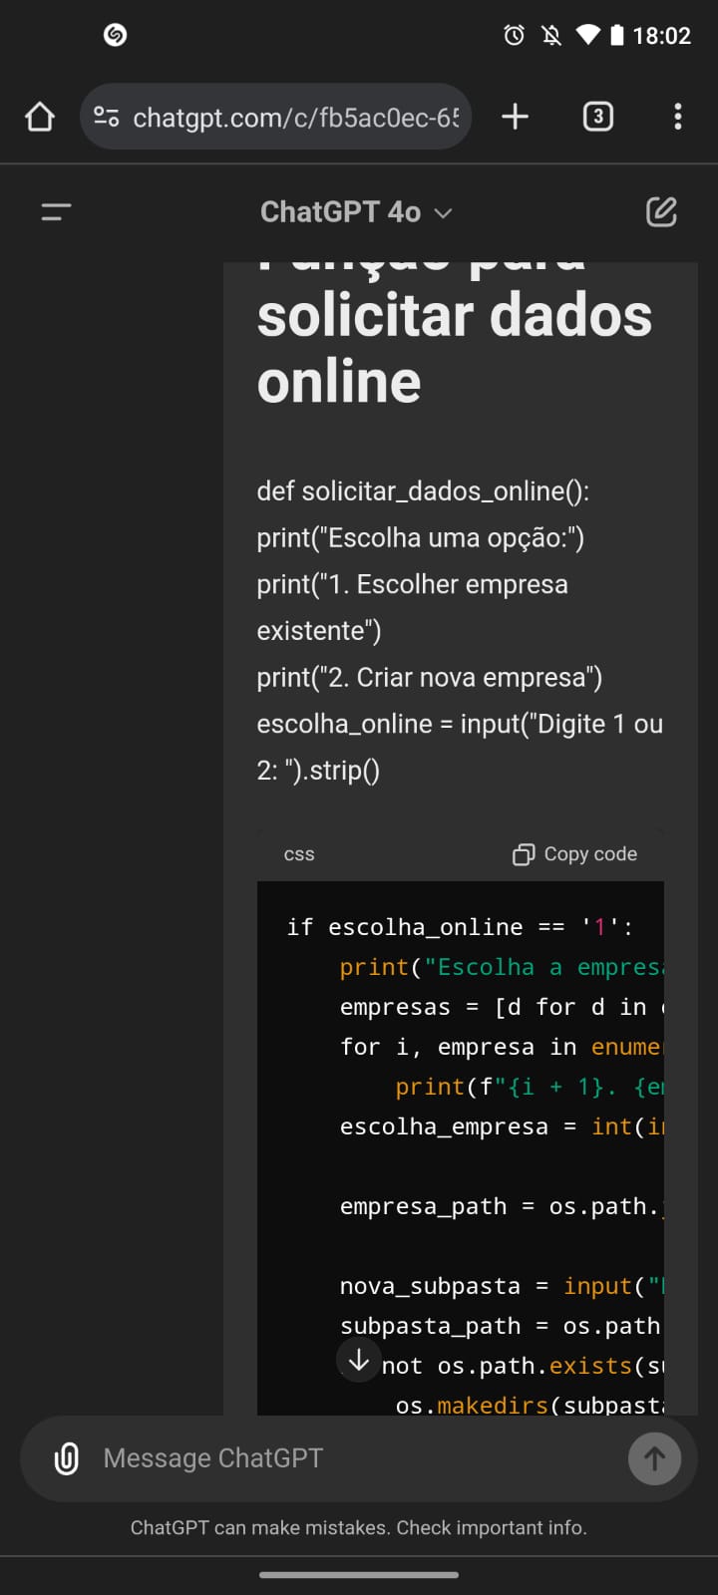Tap the 'solicitar dados online' heading
Image resolution: width=718 pixels, height=1595 pixels.
pos(455,348)
